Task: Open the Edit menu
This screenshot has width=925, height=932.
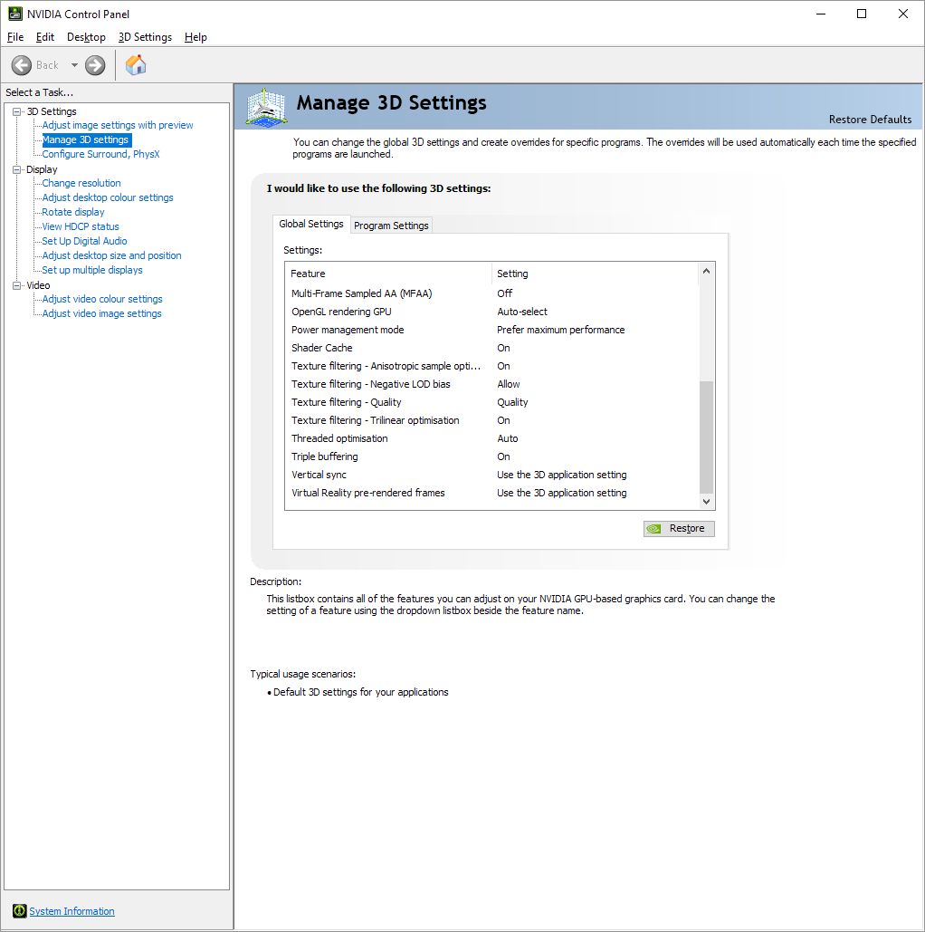Action: click(45, 37)
